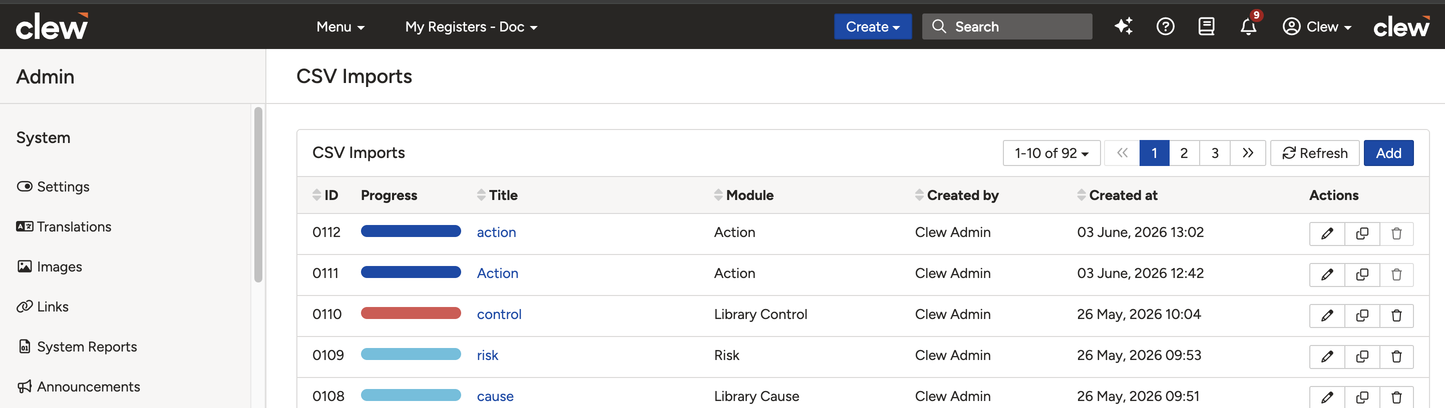Open Translations in the Admin sidebar
Screen dimensions: 1445x408
[x=64, y=226]
